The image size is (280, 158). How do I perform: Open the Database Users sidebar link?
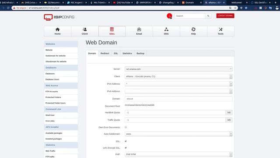click(x=61, y=79)
